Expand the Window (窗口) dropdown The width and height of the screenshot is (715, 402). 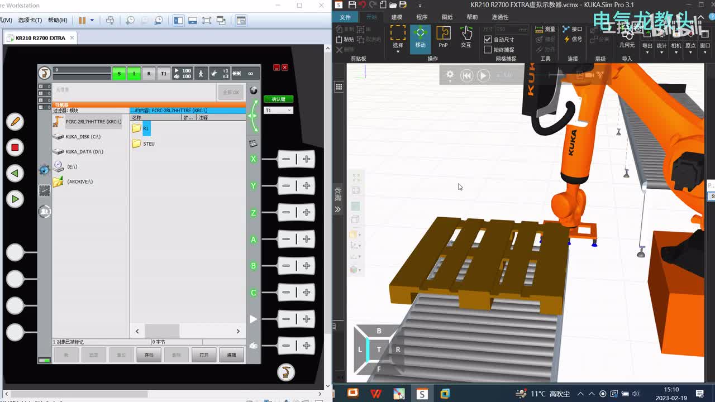705,52
